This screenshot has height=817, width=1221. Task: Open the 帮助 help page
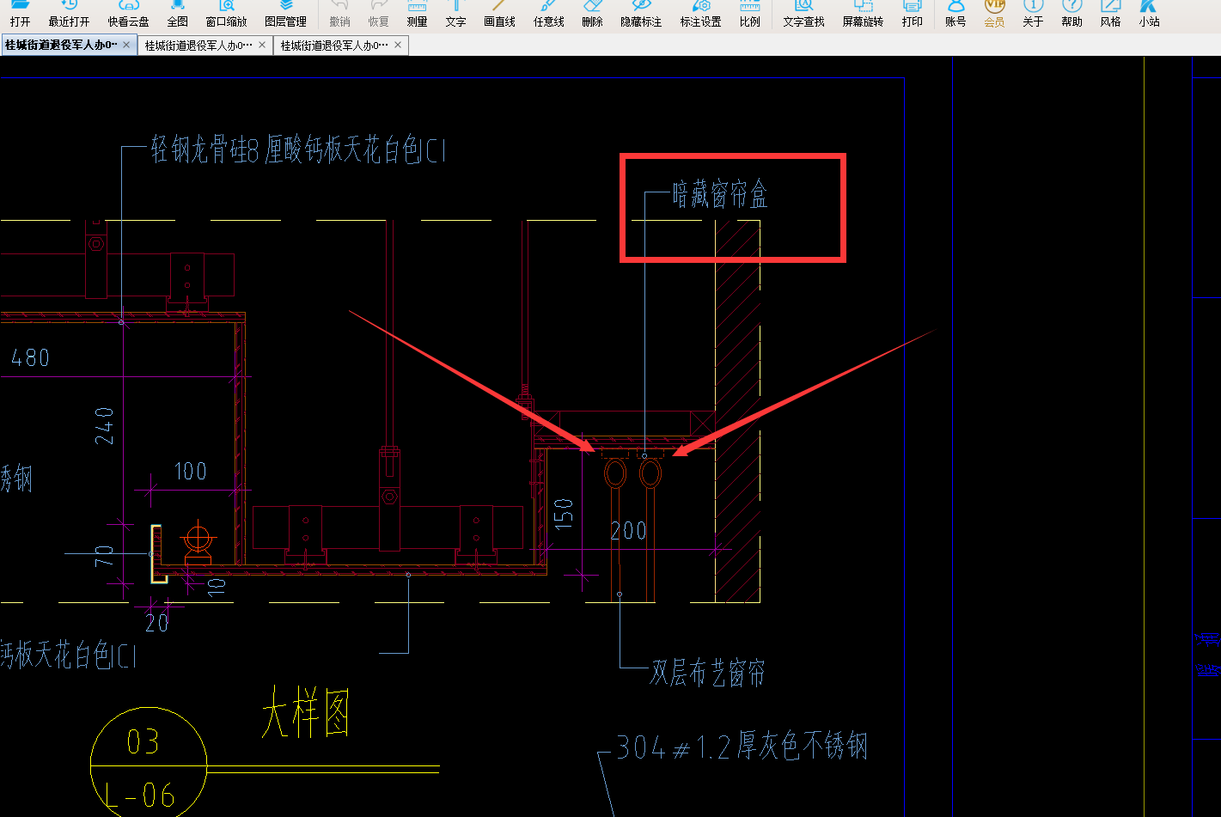tap(1072, 15)
